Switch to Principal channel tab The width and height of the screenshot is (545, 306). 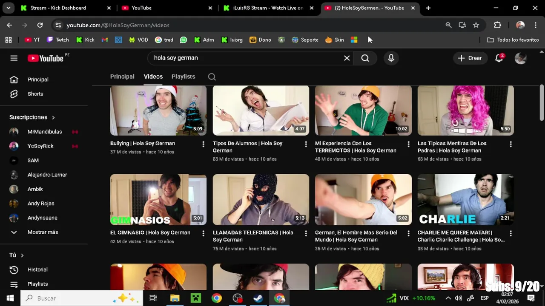(122, 76)
